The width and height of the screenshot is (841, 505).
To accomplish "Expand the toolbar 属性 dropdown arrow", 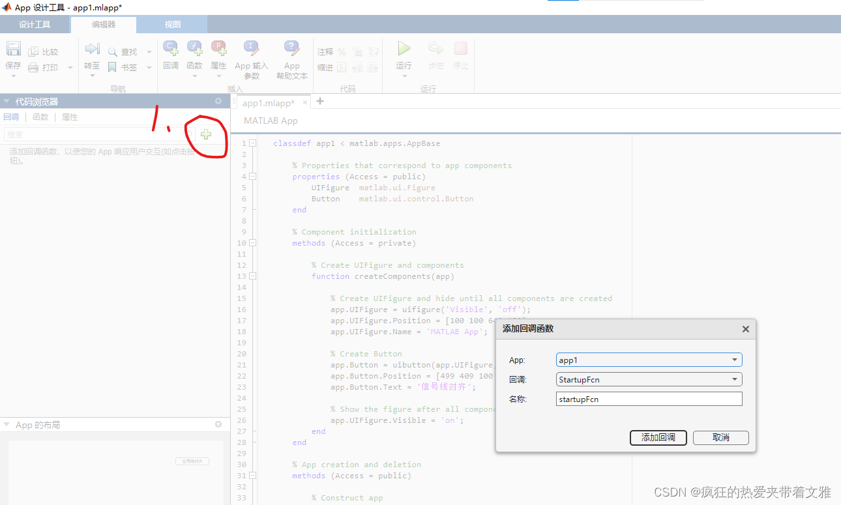I will click(x=218, y=76).
